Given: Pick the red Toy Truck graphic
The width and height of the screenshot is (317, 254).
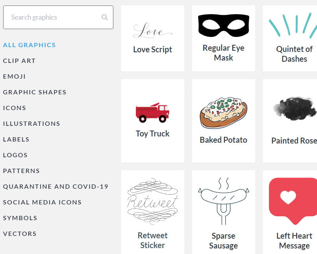Looking at the screenshot, I should point(152,113).
